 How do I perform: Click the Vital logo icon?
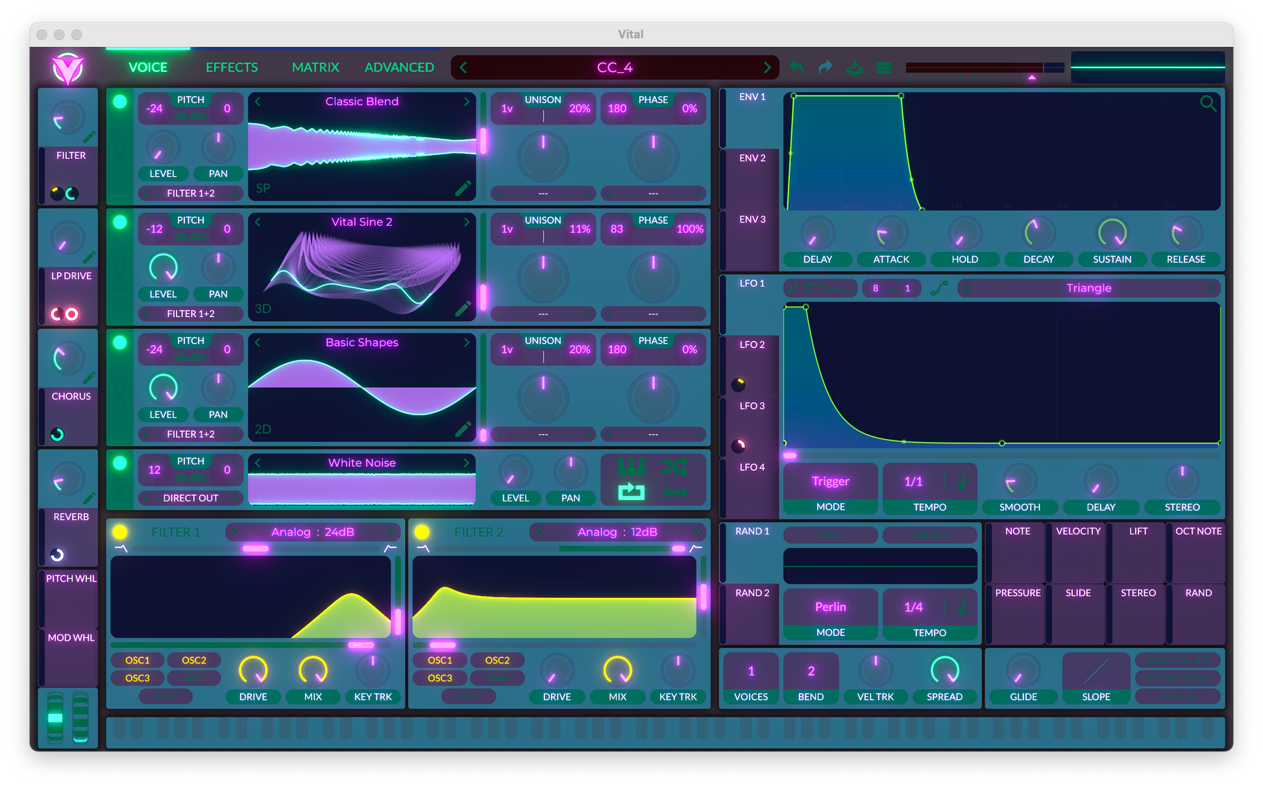click(x=68, y=68)
